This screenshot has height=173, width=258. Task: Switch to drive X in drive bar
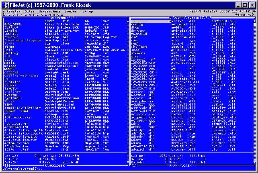click(58, 14)
